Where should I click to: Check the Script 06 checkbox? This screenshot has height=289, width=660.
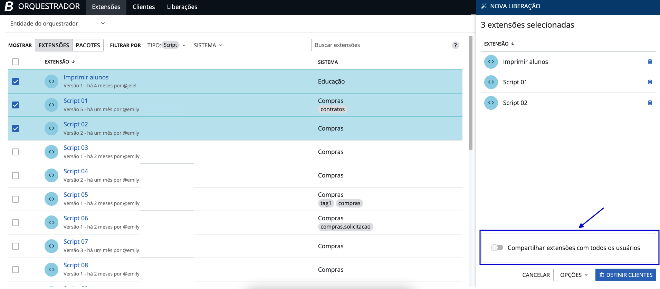tap(16, 222)
